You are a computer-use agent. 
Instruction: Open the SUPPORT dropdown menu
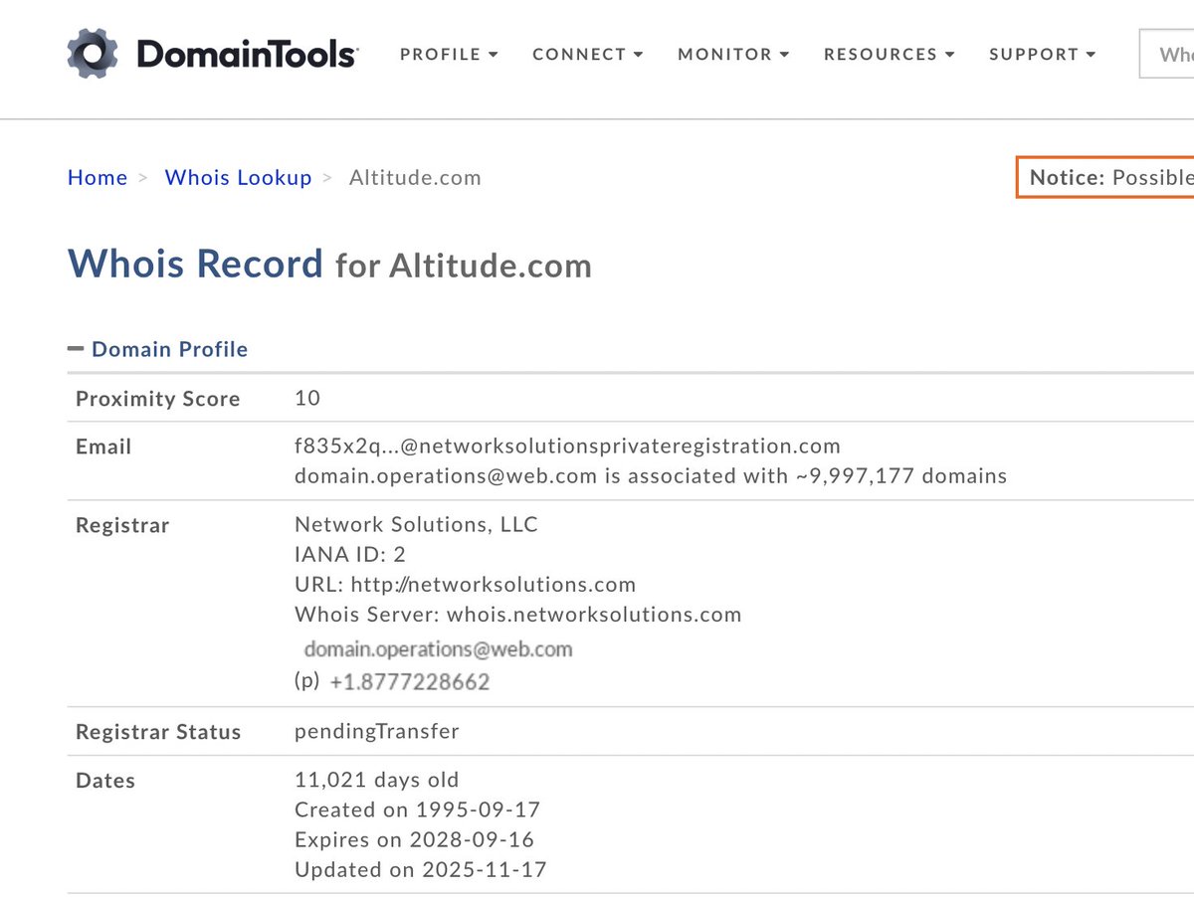coord(1041,55)
